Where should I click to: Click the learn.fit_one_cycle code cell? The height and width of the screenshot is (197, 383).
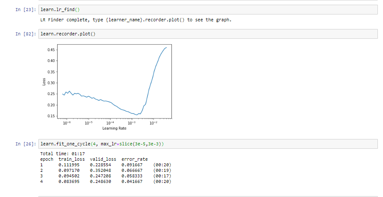point(208,144)
